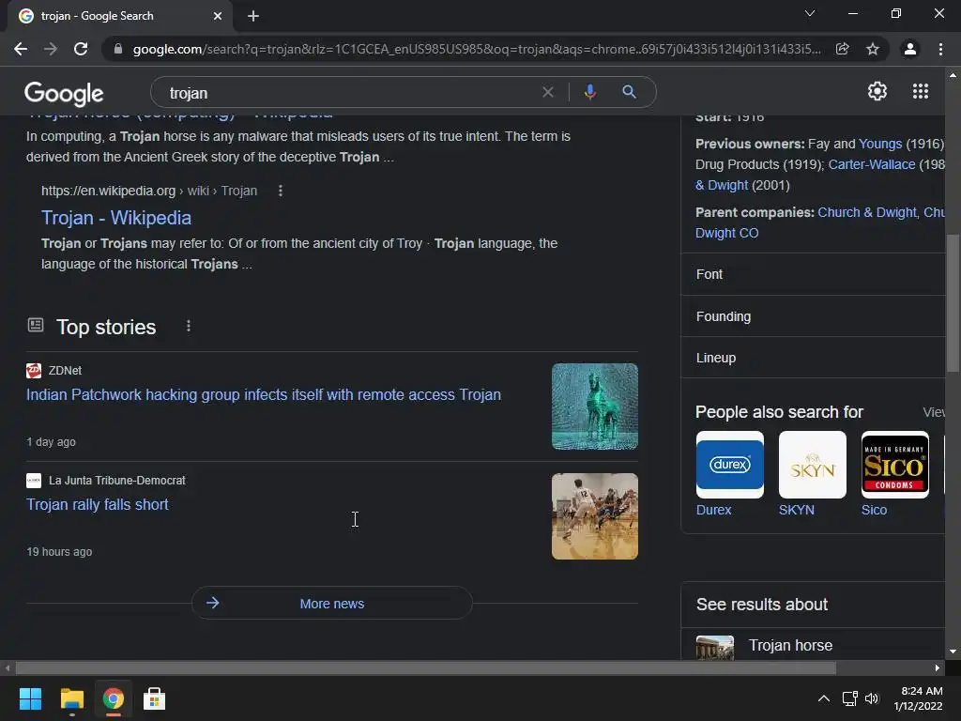Viewport: 961px width, 721px height.
Task: Open Google quick settings gear
Action: 877,91
